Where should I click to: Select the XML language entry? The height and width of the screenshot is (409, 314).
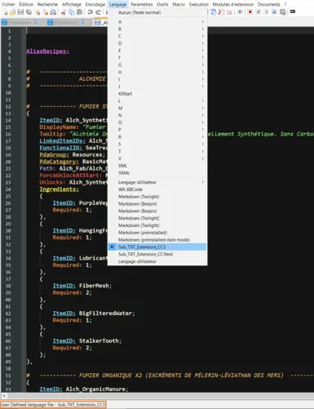[157, 166]
